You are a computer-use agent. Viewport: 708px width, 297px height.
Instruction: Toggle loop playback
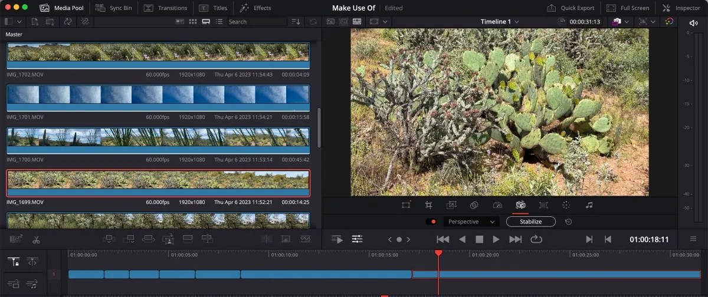click(x=536, y=239)
